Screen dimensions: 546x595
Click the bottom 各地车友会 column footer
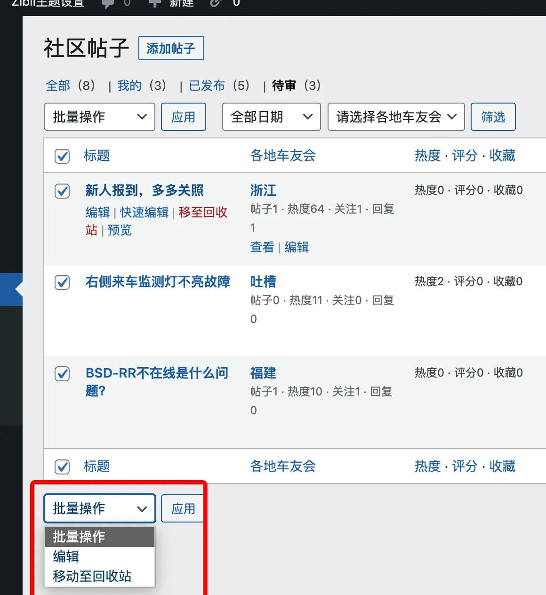[283, 466]
